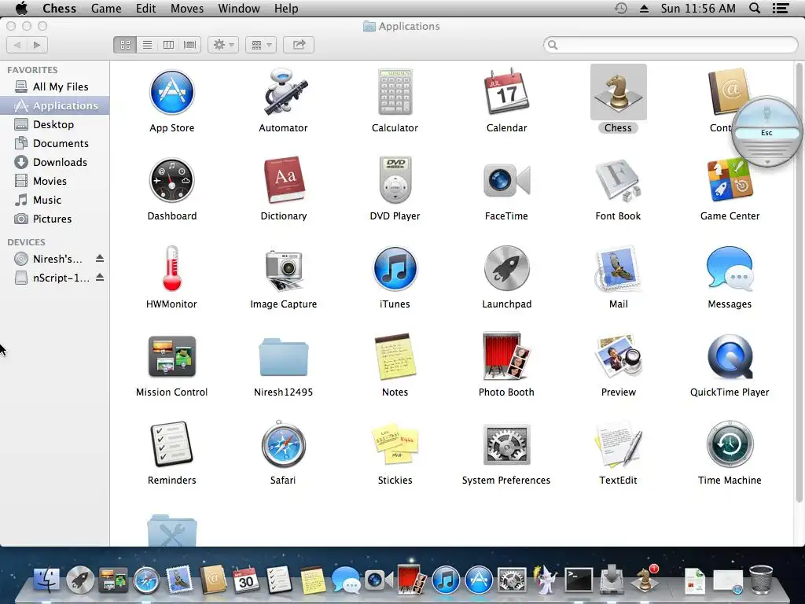The image size is (805, 604).
Task: Open the Action gear dropdown menu
Action: coord(222,45)
